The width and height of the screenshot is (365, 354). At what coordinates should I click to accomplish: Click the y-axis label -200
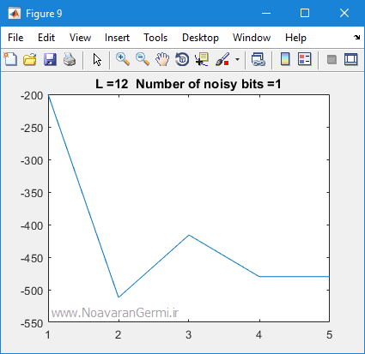click(32, 96)
